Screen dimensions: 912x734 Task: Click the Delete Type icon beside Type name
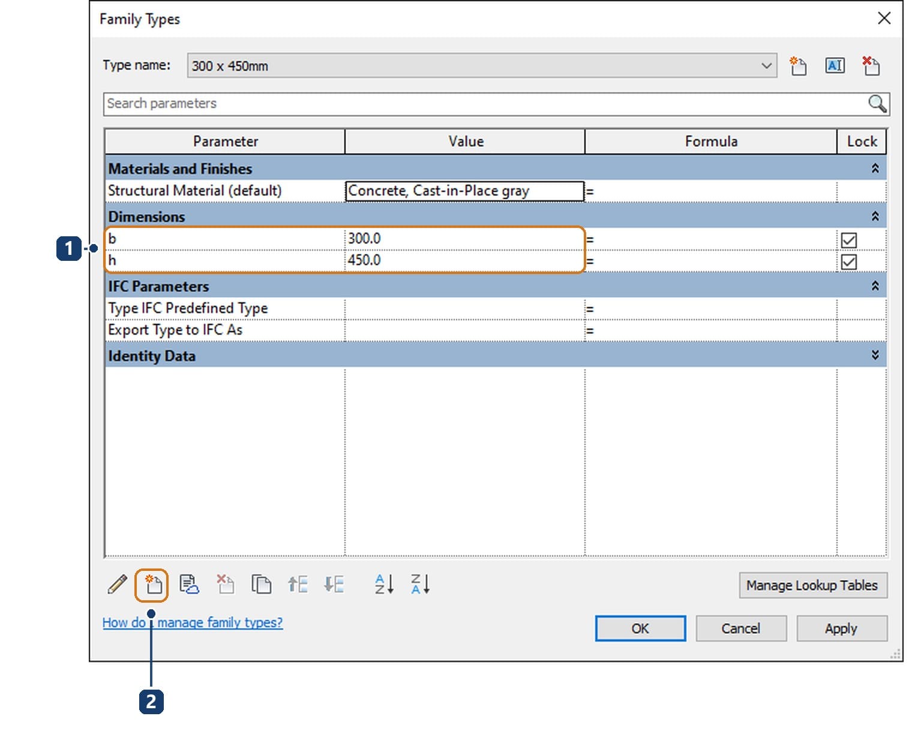[x=871, y=65]
